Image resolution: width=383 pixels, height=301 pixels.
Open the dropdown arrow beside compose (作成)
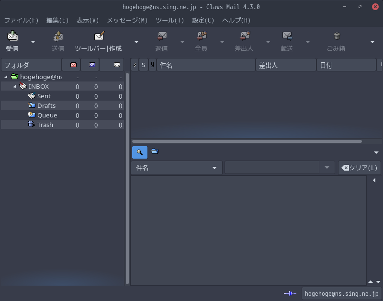click(136, 42)
